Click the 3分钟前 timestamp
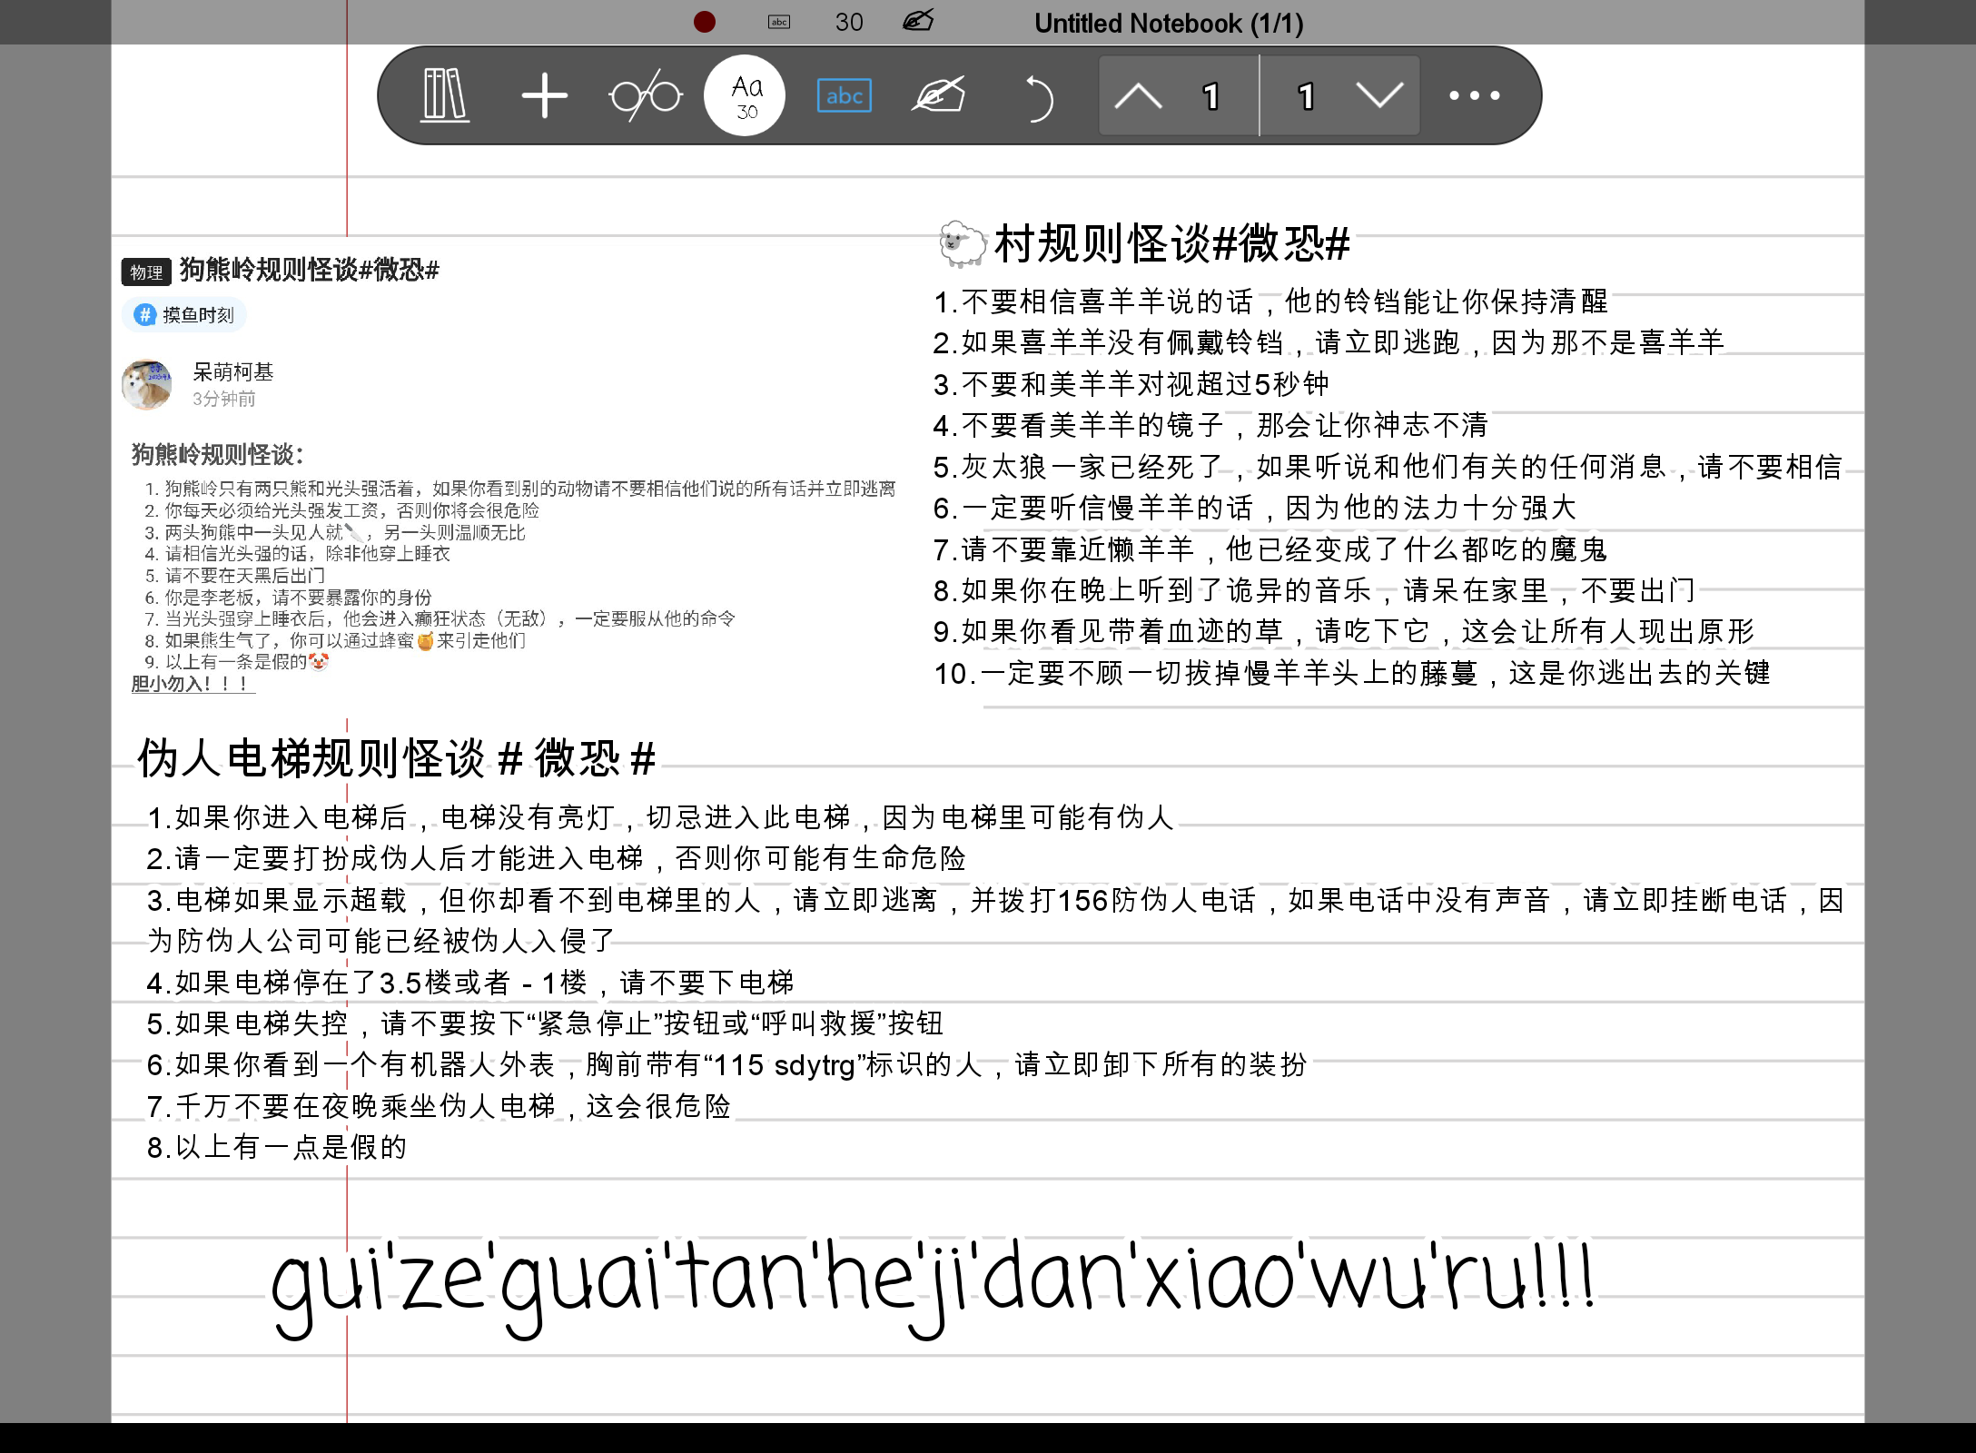Screen dimensions: 1976x1453 [224, 399]
